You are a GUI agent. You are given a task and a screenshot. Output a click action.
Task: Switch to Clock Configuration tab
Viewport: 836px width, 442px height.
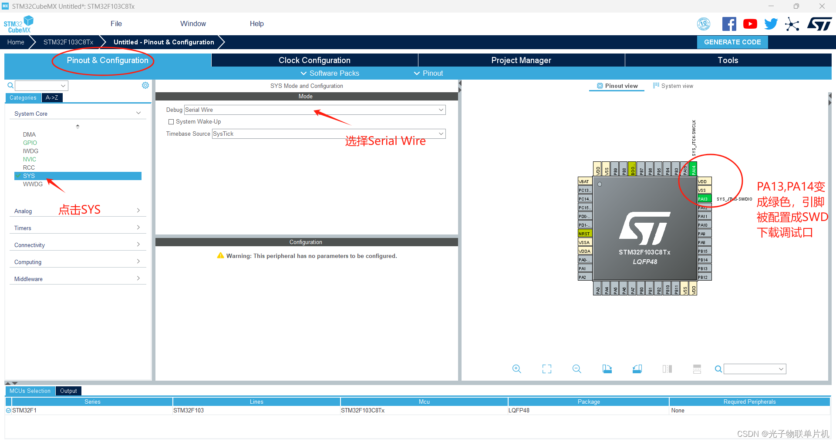point(314,60)
